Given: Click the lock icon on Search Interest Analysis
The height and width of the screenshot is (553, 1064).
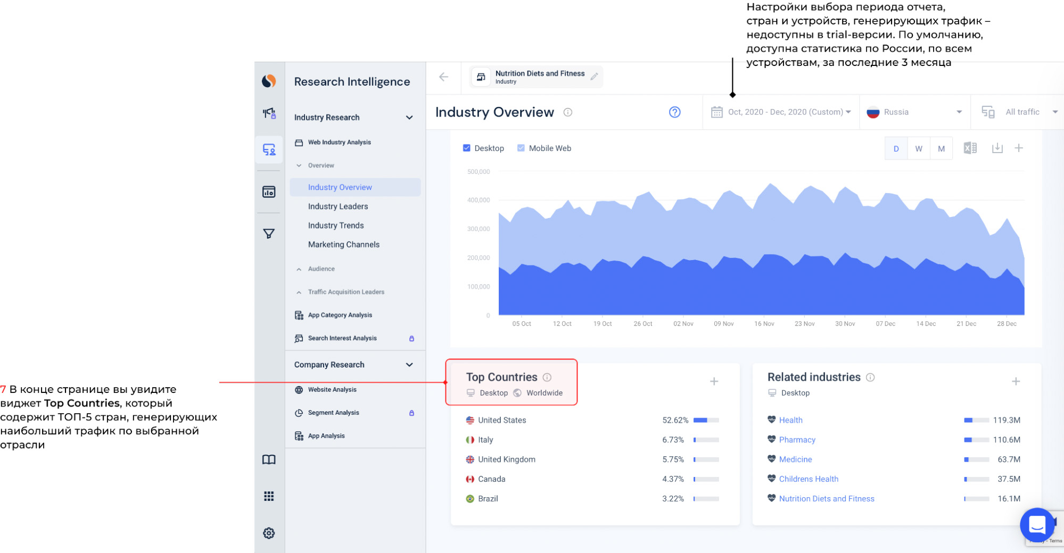Looking at the screenshot, I should click(411, 338).
